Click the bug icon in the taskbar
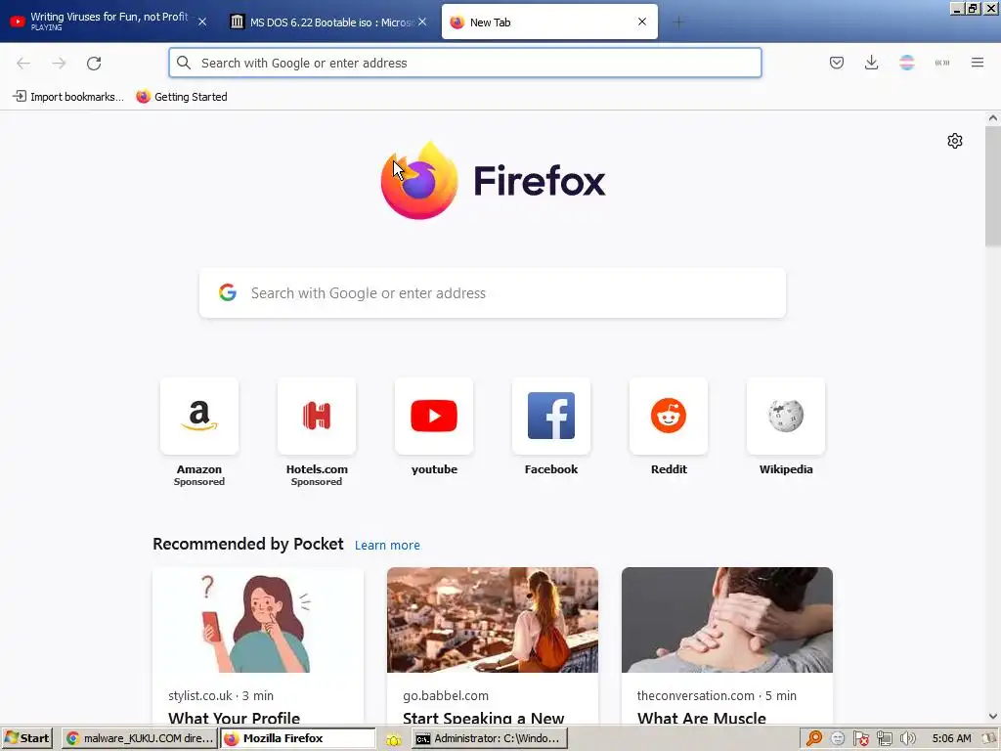This screenshot has width=1001, height=751. (x=393, y=739)
